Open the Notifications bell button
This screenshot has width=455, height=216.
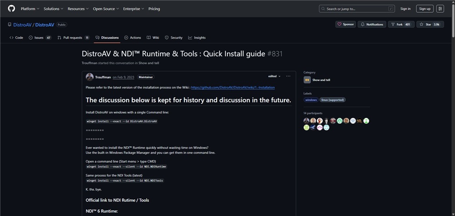coord(372,25)
